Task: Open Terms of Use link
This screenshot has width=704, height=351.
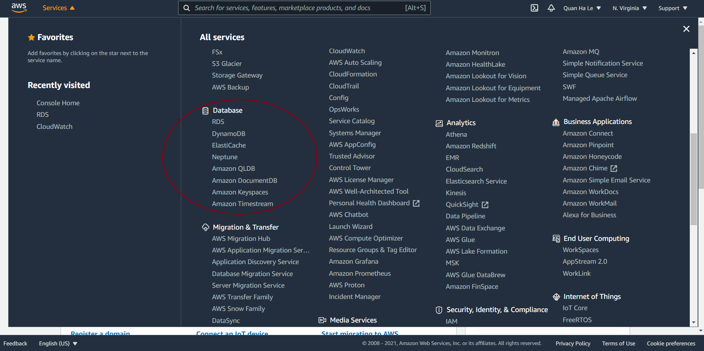Action: pyautogui.click(x=619, y=344)
